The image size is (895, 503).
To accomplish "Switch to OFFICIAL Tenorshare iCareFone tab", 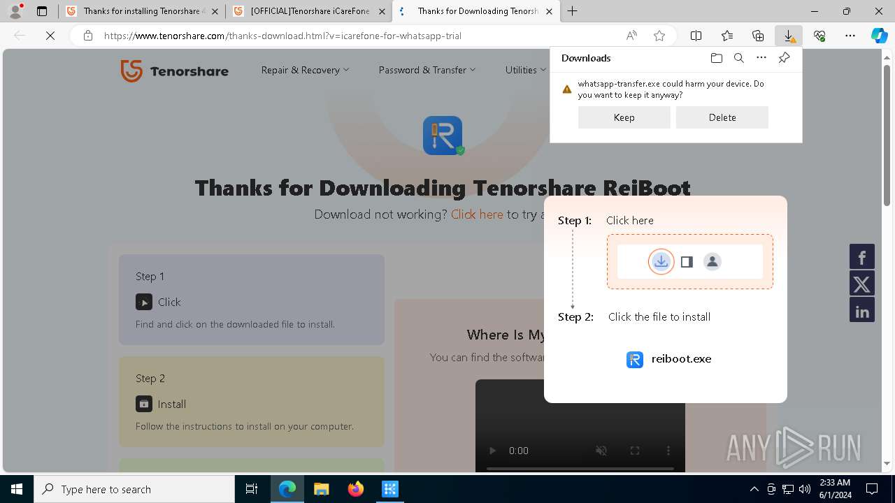I will coord(308,11).
